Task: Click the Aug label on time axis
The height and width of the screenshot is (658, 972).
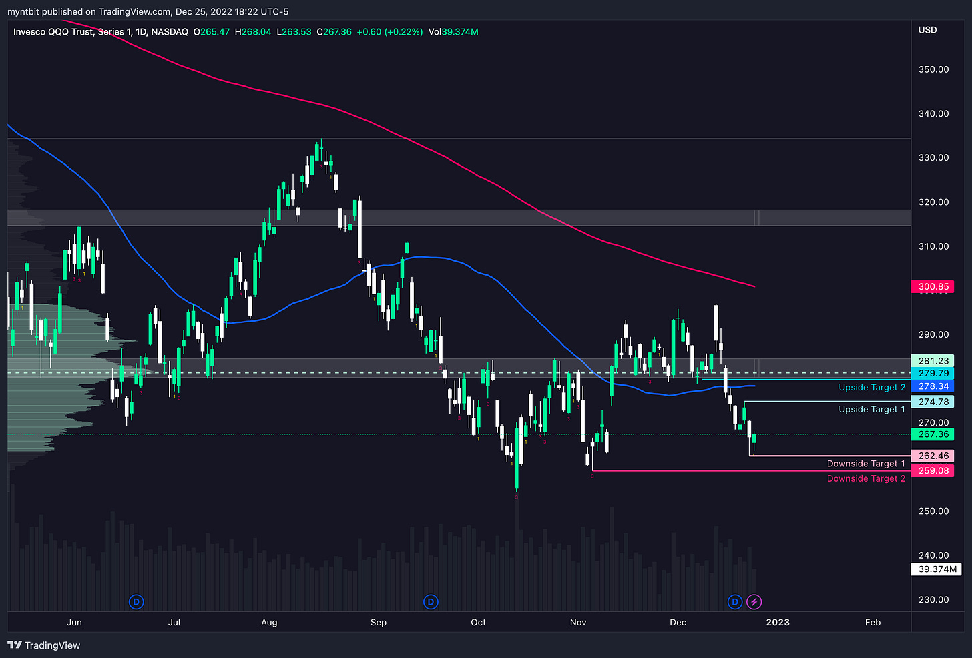Action: pyautogui.click(x=269, y=623)
